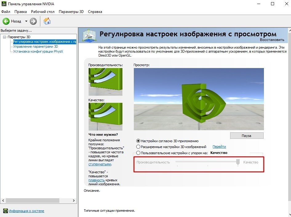This screenshot has width=291, height=217.
Task: Open the Файл menu
Action: pyautogui.click(x=6, y=11)
